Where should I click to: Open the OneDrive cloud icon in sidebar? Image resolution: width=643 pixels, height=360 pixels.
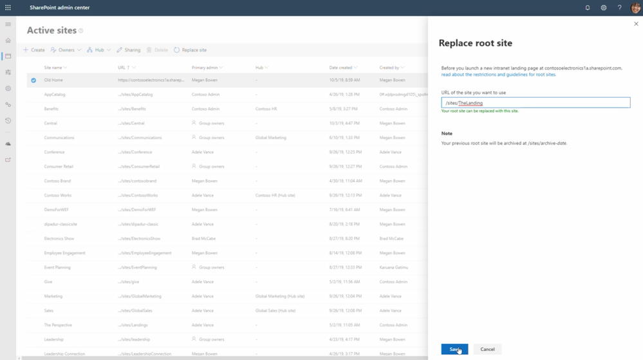[x=8, y=144]
